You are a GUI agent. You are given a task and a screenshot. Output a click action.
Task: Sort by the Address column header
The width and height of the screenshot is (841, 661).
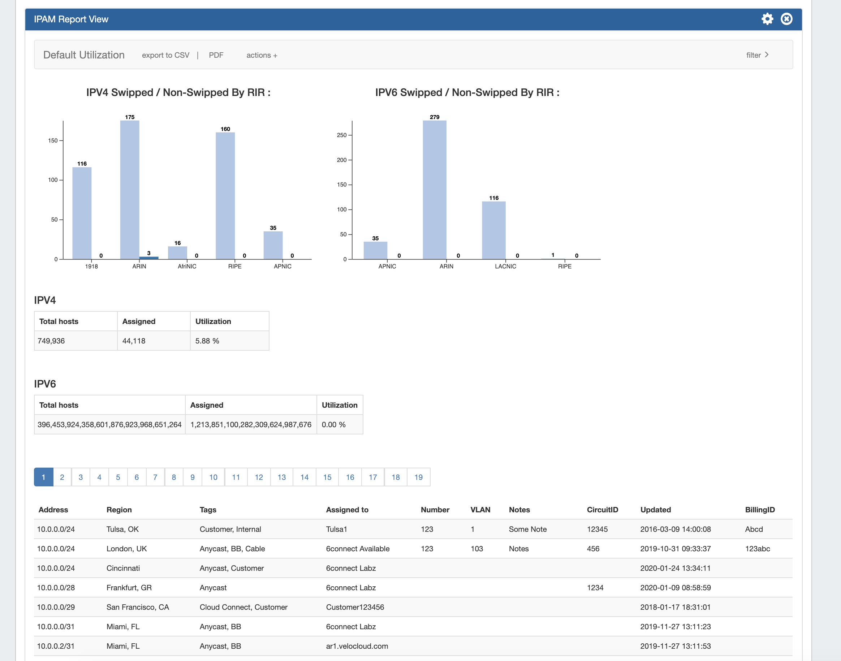tap(53, 510)
